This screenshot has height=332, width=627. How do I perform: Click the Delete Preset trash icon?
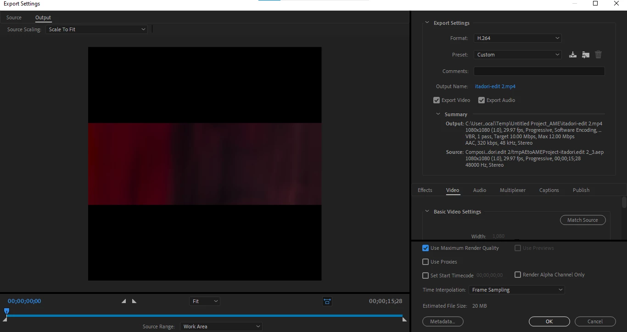click(x=599, y=55)
